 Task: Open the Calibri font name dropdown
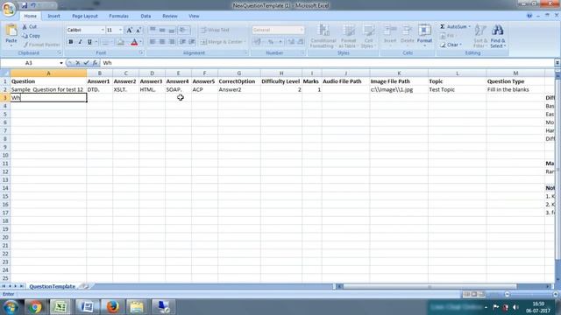pos(103,30)
